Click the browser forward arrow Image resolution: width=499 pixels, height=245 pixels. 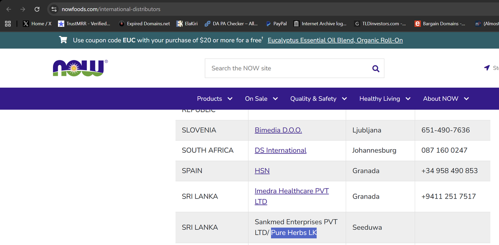click(23, 9)
